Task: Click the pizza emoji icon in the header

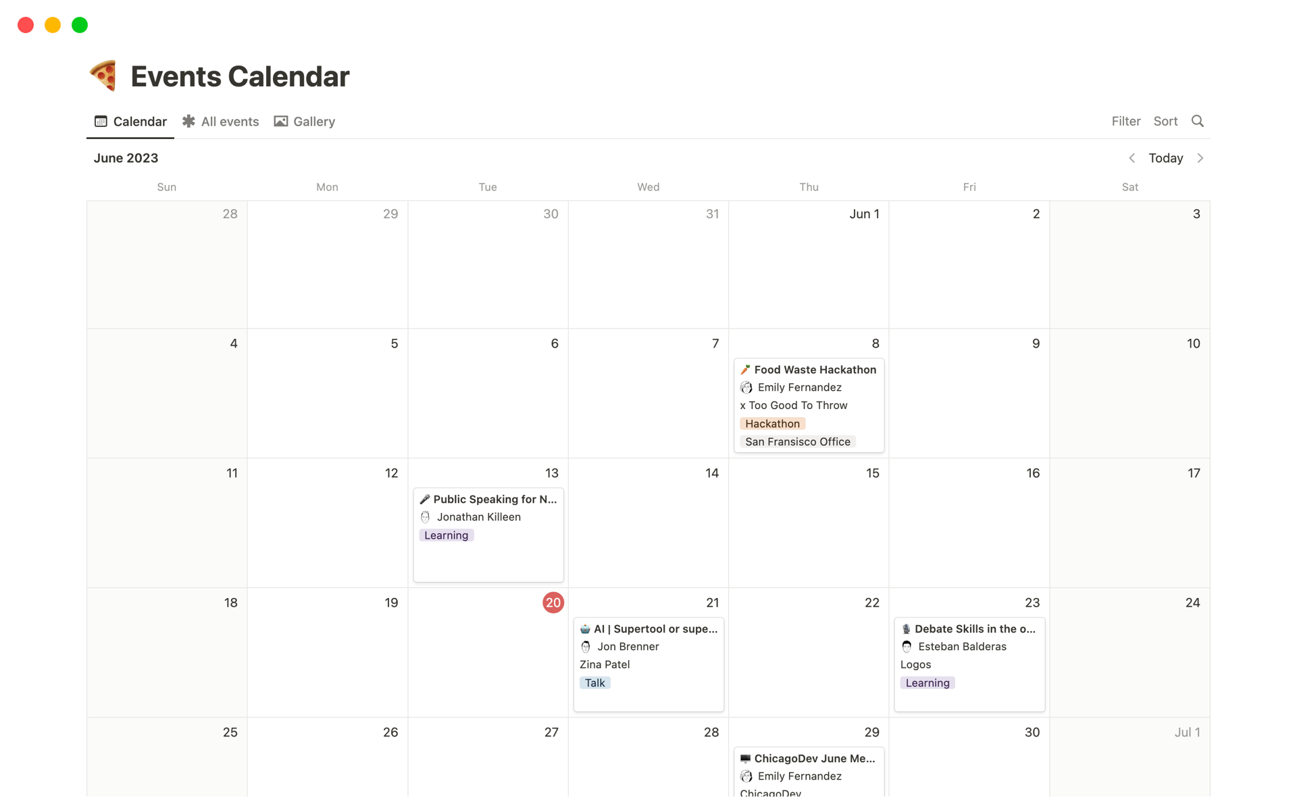Action: (x=102, y=75)
